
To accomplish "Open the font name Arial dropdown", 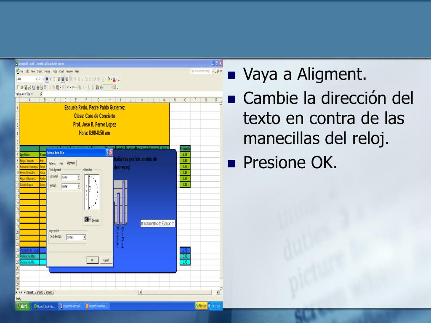I will pos(36,79).
